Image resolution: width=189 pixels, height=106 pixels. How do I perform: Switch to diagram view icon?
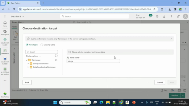pos(172,90)
